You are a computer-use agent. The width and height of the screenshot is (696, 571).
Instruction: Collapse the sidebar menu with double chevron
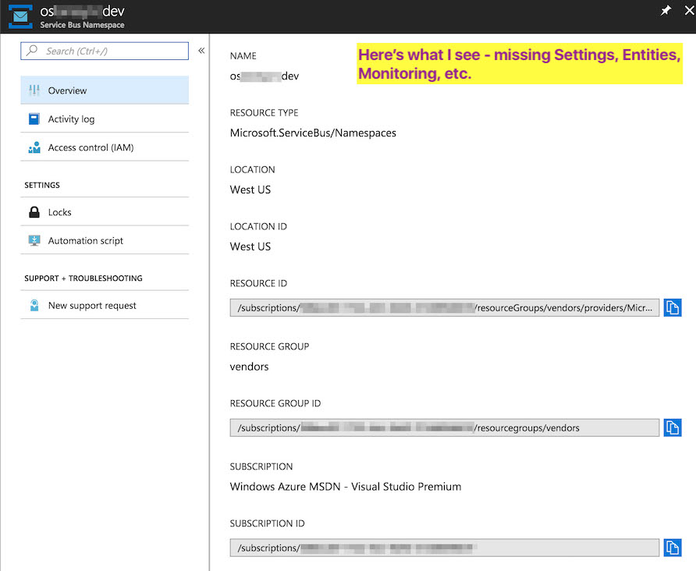pyautogui.click(x=201, y=51)
